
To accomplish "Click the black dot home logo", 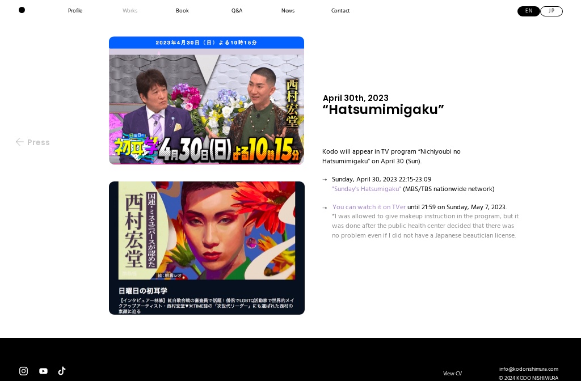I will [x=22, y=10].
